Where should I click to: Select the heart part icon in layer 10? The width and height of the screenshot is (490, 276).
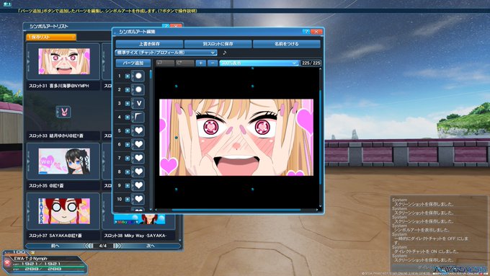click(x=138, y=199)
